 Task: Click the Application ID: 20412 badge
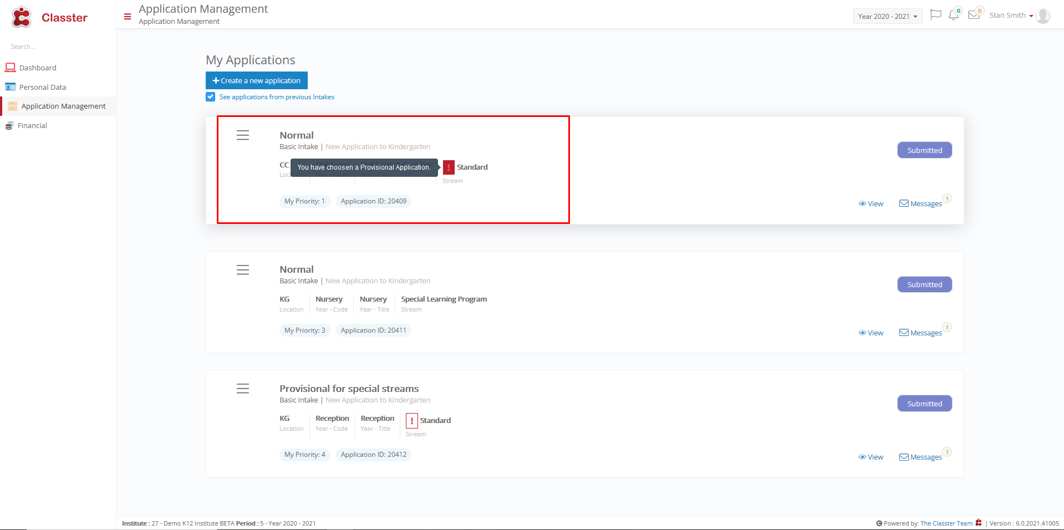pos(374,455)
